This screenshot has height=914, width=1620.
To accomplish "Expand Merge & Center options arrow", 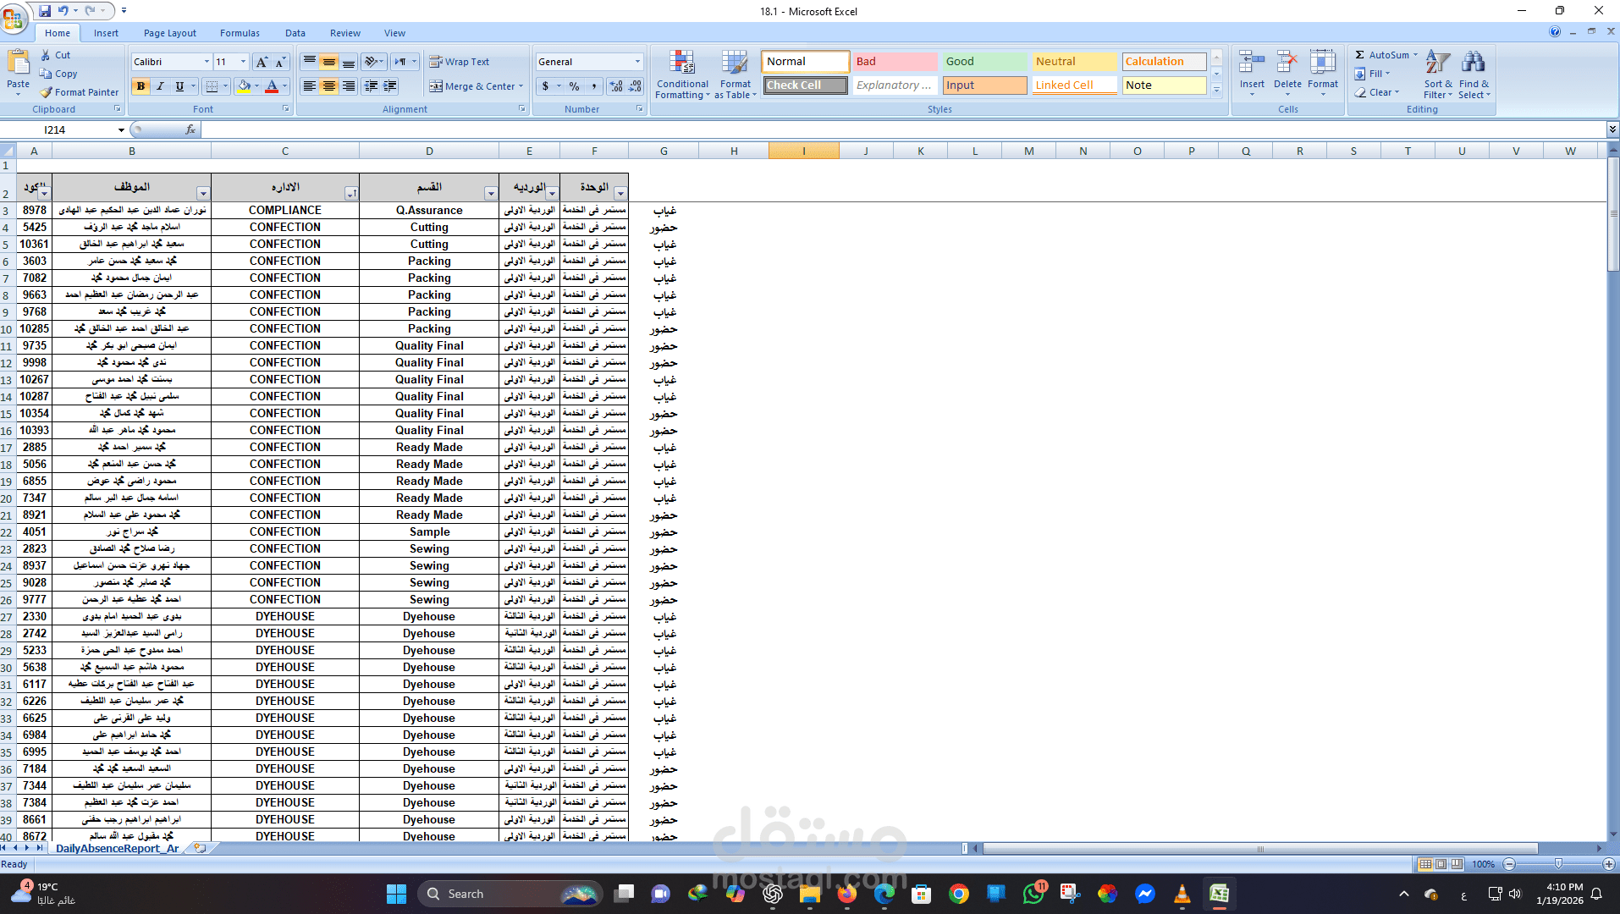I will tap(521, 86).
